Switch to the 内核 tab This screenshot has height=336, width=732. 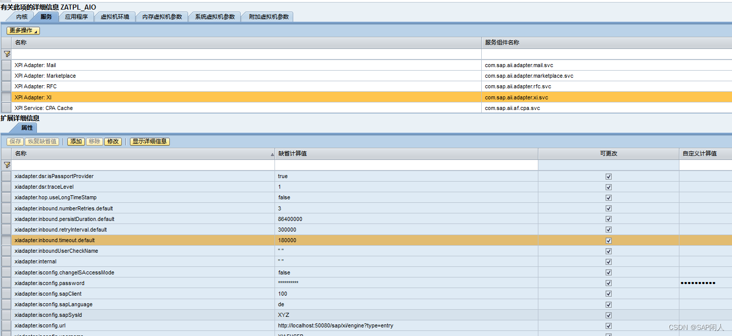point(22,17)
